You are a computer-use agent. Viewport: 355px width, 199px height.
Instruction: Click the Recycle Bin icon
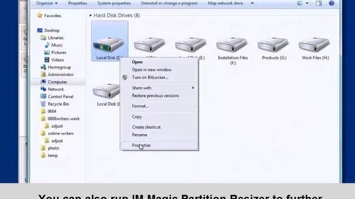tap(43, 104)
